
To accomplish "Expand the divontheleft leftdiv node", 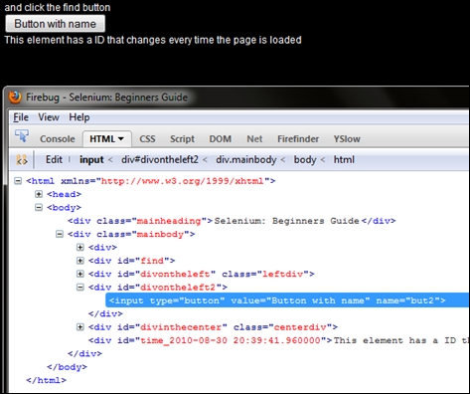I will click(80, 274).
